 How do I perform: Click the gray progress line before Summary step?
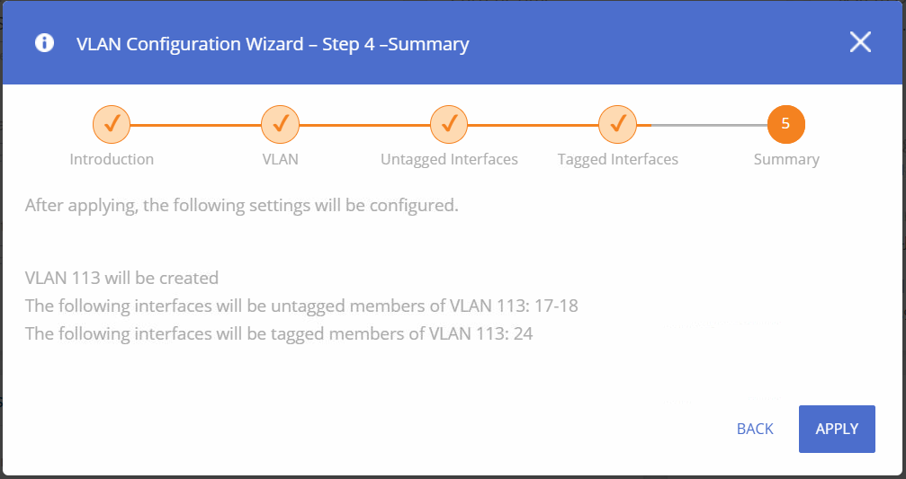pyautogui.click(x=708, y=125)
